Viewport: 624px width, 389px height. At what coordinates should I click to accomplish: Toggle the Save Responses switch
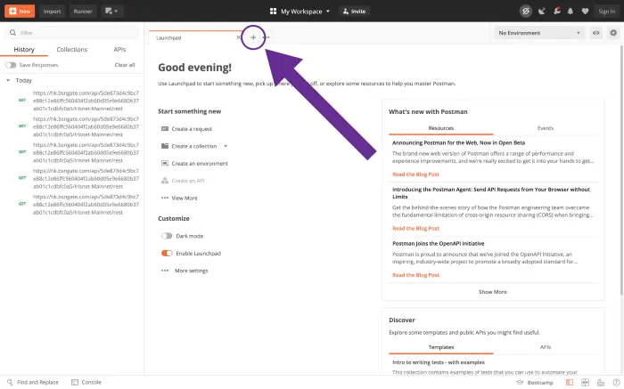[x=11, y=65]
